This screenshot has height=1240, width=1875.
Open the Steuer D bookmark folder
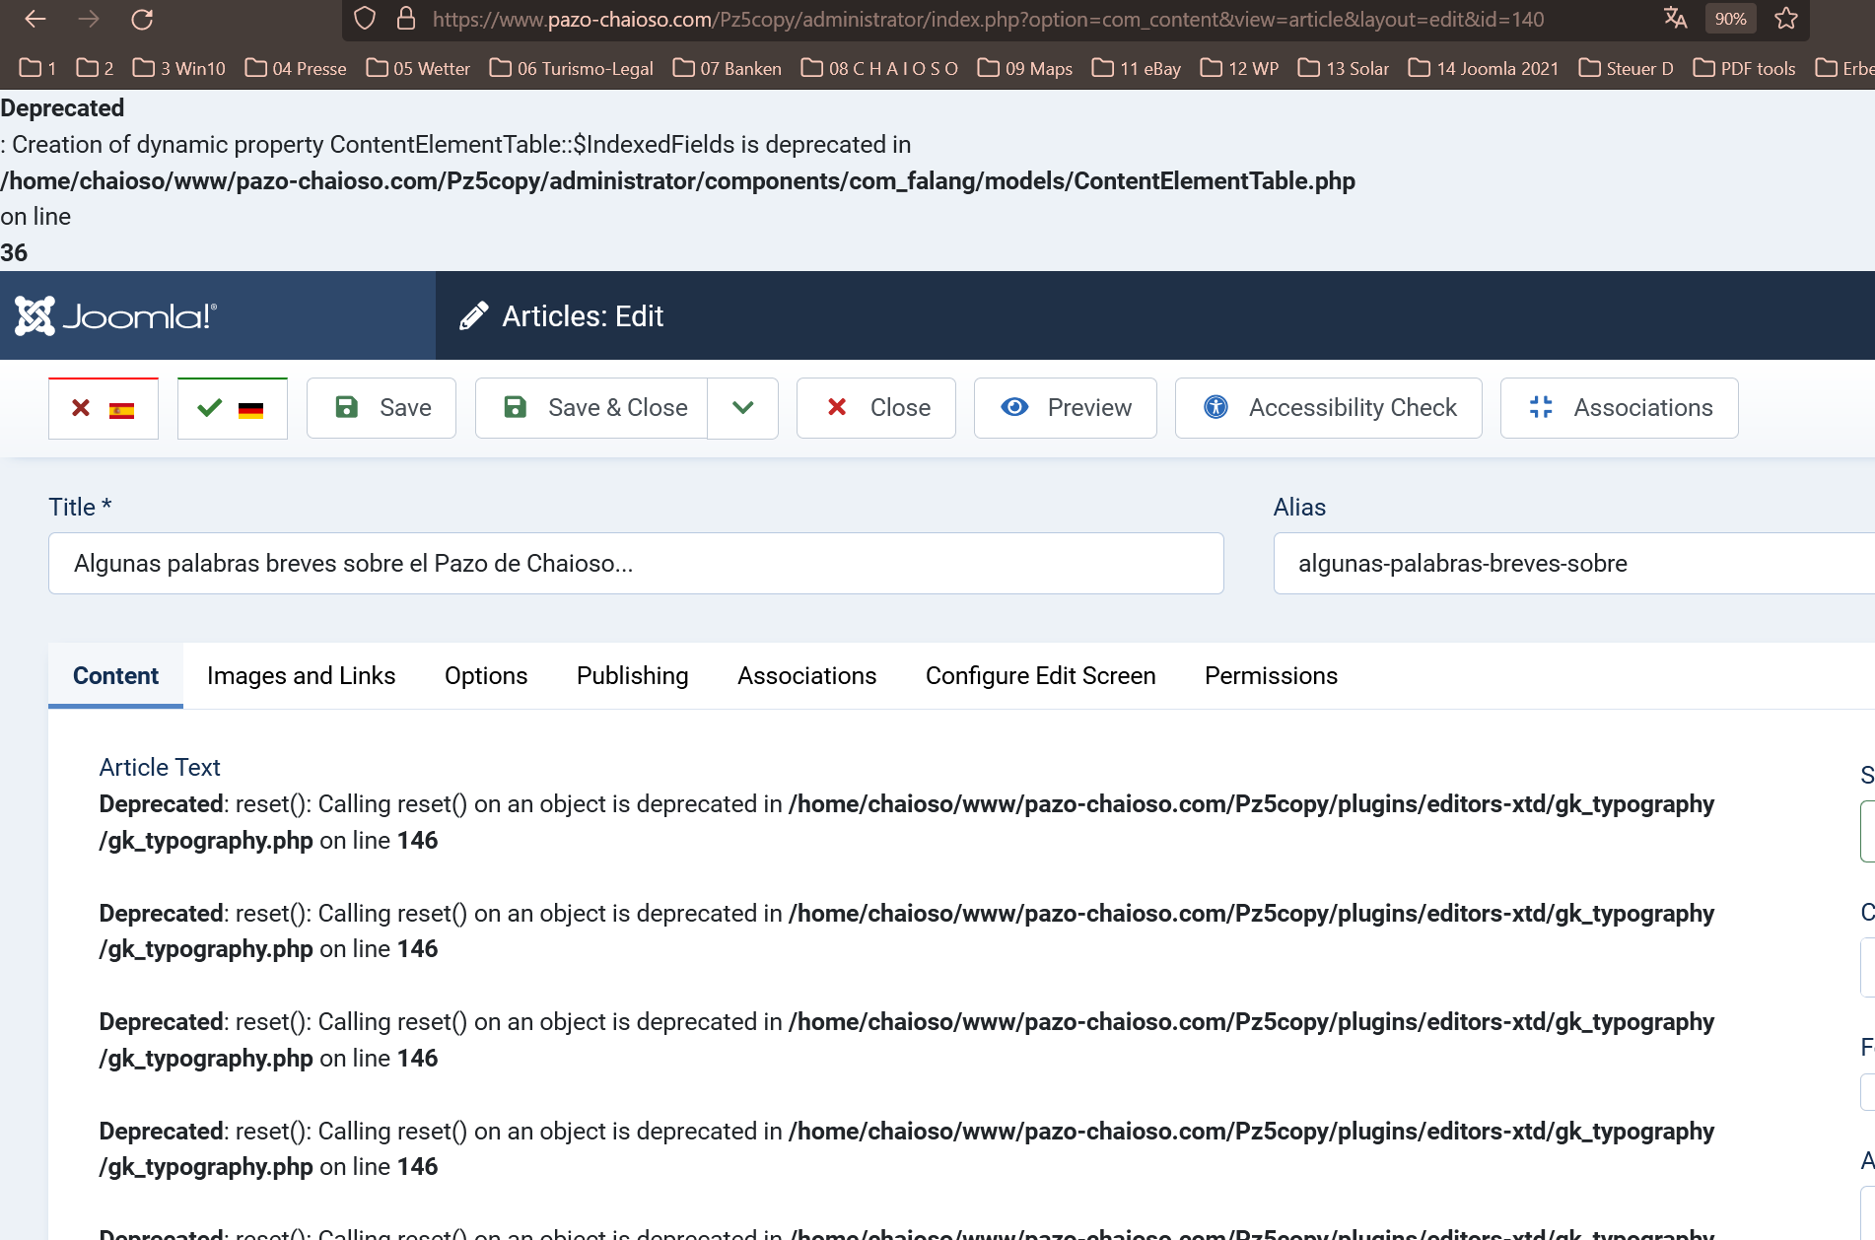click(1627, 68)
